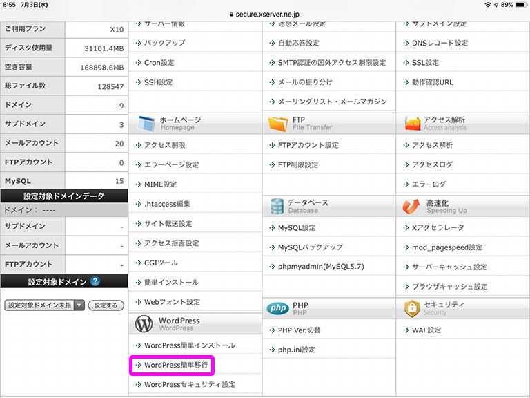530x398 pixels.
Task: Click the Homepage section browser icon
Action: pyautogui.click(x=146, y=123)
